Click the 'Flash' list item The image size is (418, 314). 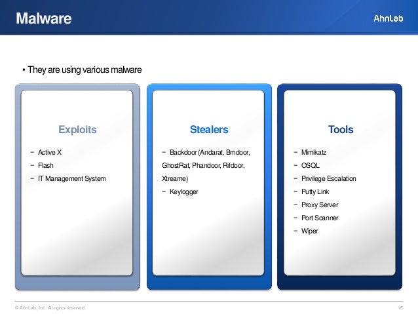[x=46, y=165]
